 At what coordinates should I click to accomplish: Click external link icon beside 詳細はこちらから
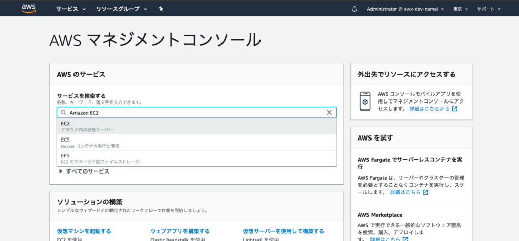click(454, 109)
